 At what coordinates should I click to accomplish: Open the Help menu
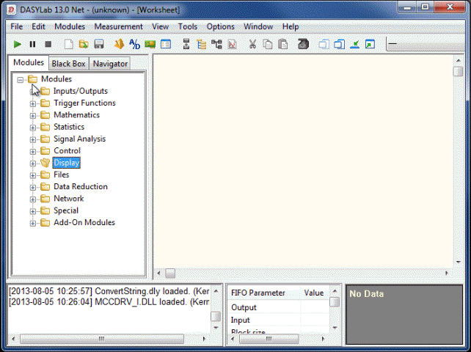(291, 26)
